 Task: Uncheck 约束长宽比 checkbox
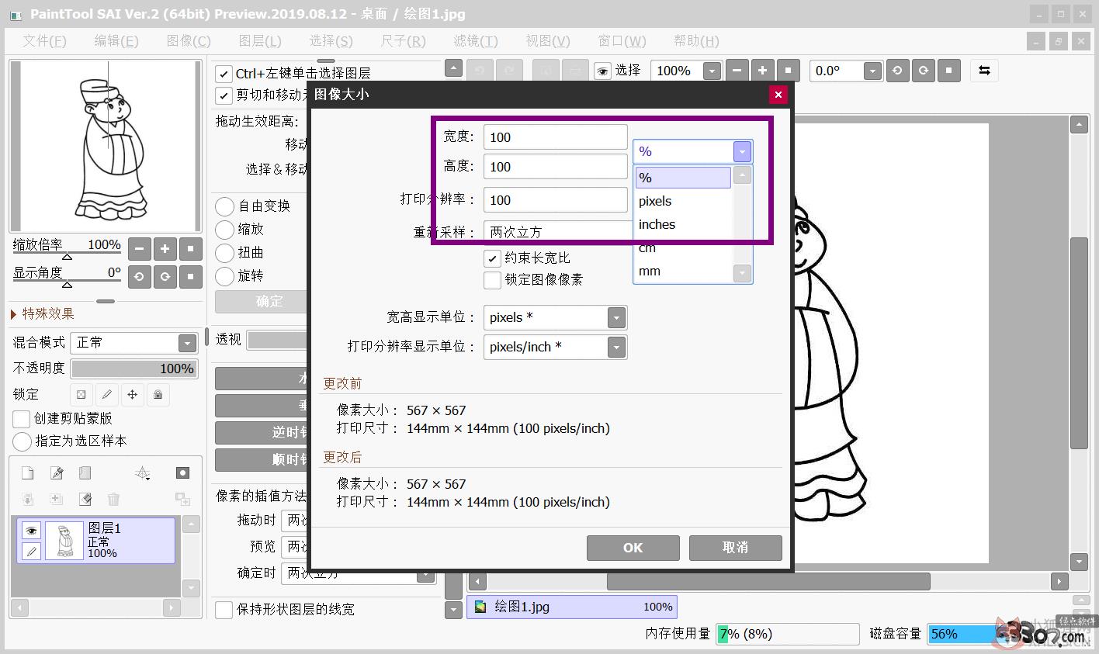[492, 258]
